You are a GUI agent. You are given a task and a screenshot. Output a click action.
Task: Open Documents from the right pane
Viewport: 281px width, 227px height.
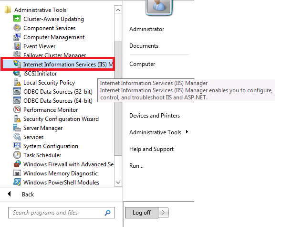point(144,46)
